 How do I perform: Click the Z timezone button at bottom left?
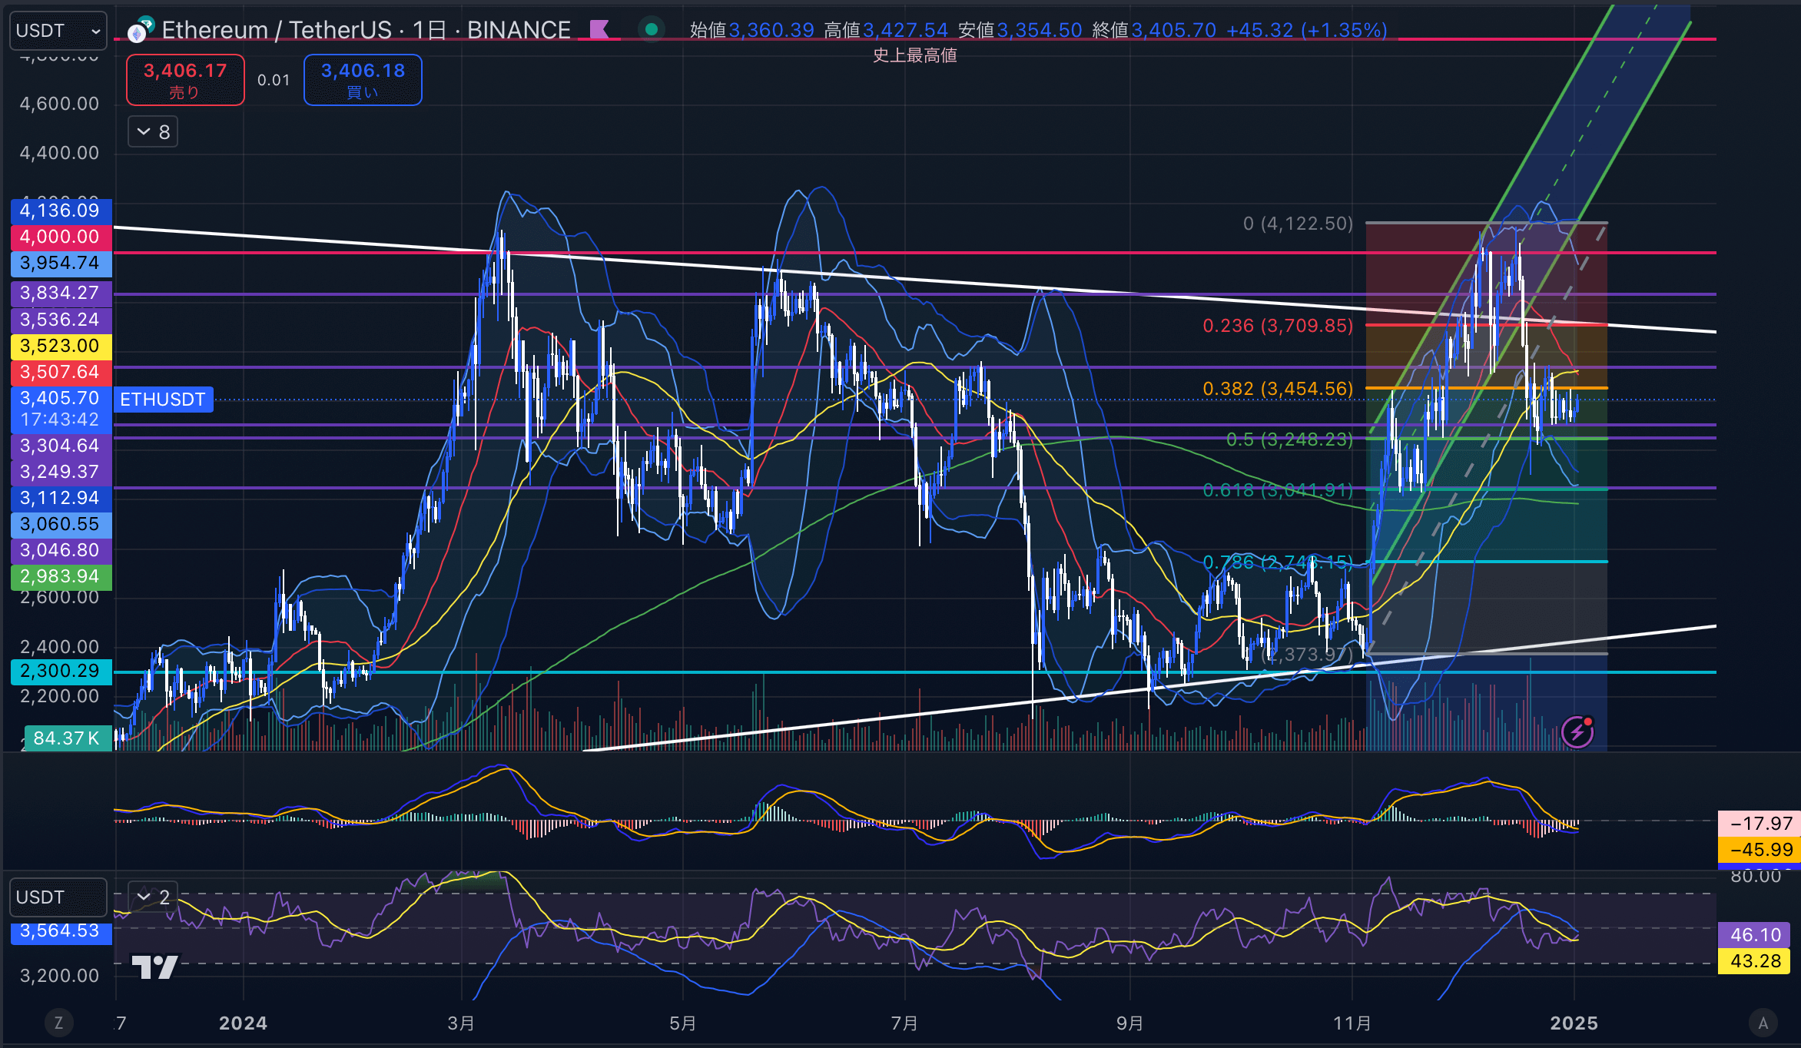pyautogui.click(x=58, y=1023)
